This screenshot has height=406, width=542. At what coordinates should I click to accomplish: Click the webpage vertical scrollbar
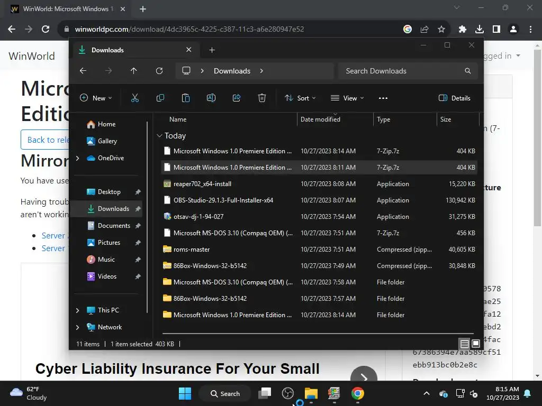click(x=537, y=138)
